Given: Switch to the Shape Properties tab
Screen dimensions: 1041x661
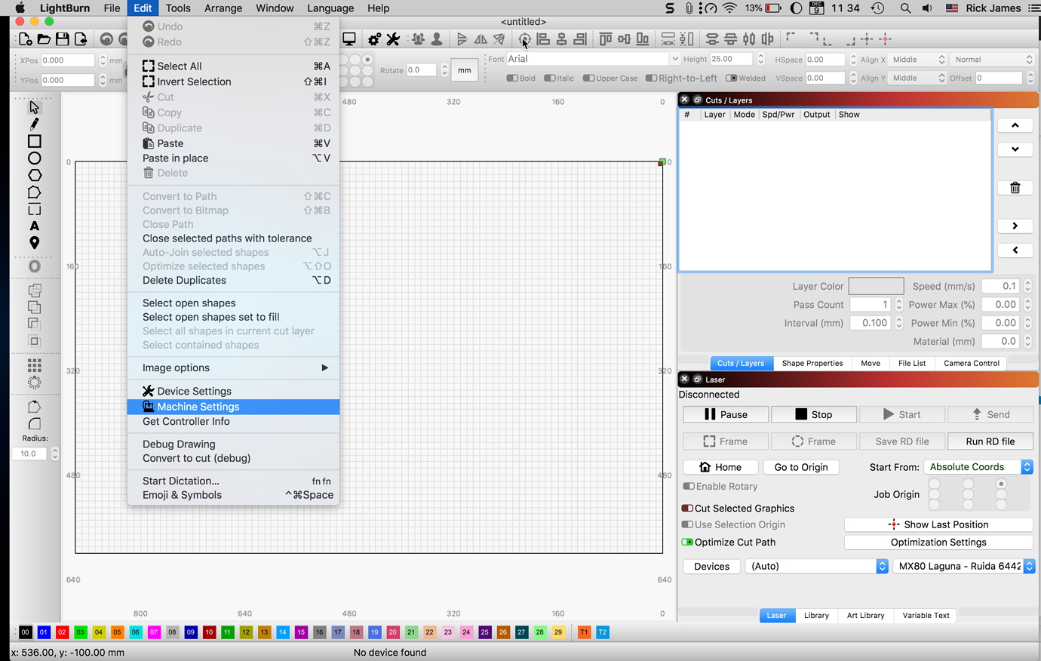Looking at the screenshot, I should pyautogui.click(x=812, y=363).
